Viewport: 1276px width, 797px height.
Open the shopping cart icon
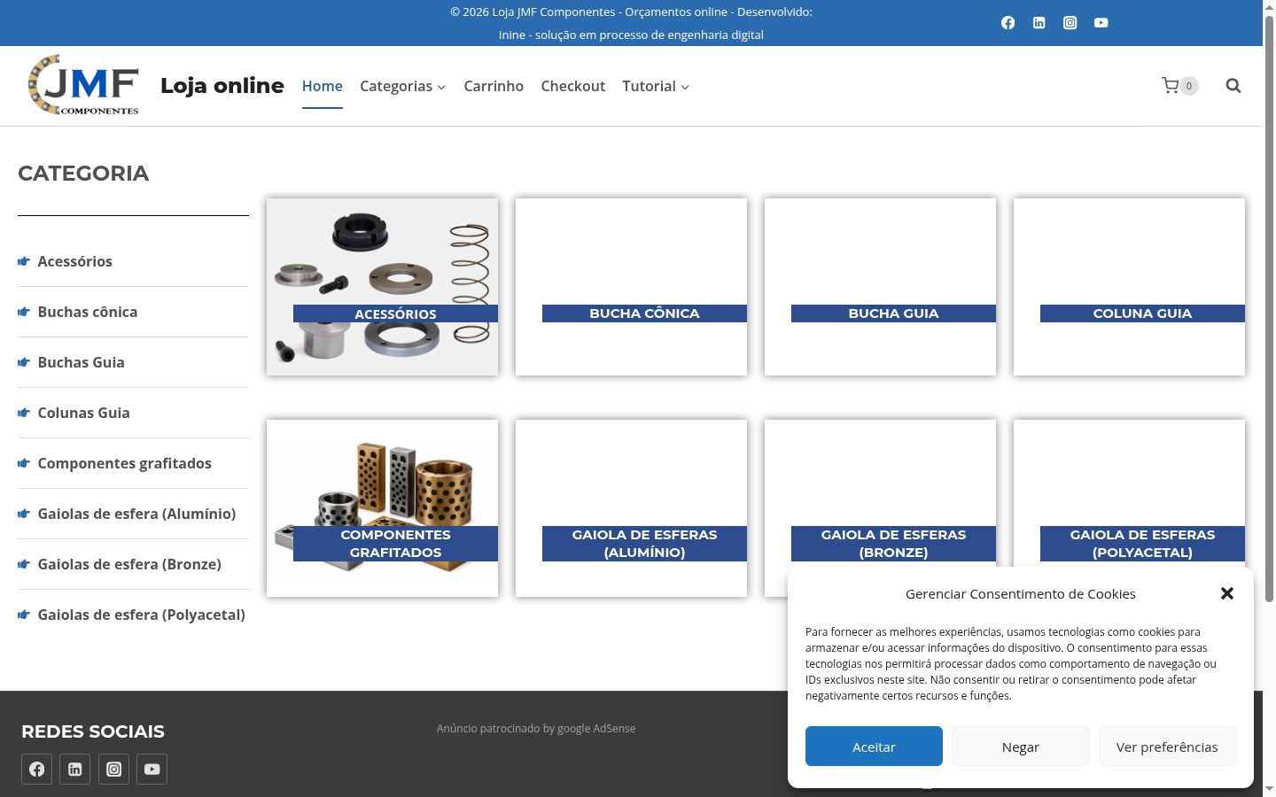1179,86
